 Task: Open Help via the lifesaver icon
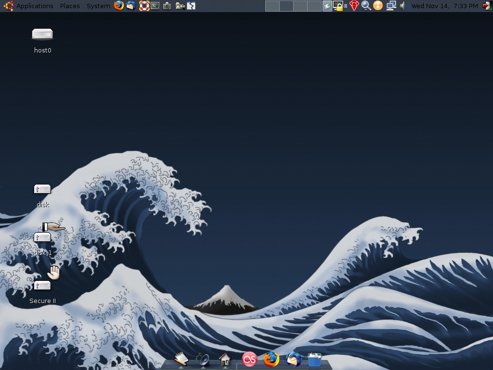coord(144,6)
